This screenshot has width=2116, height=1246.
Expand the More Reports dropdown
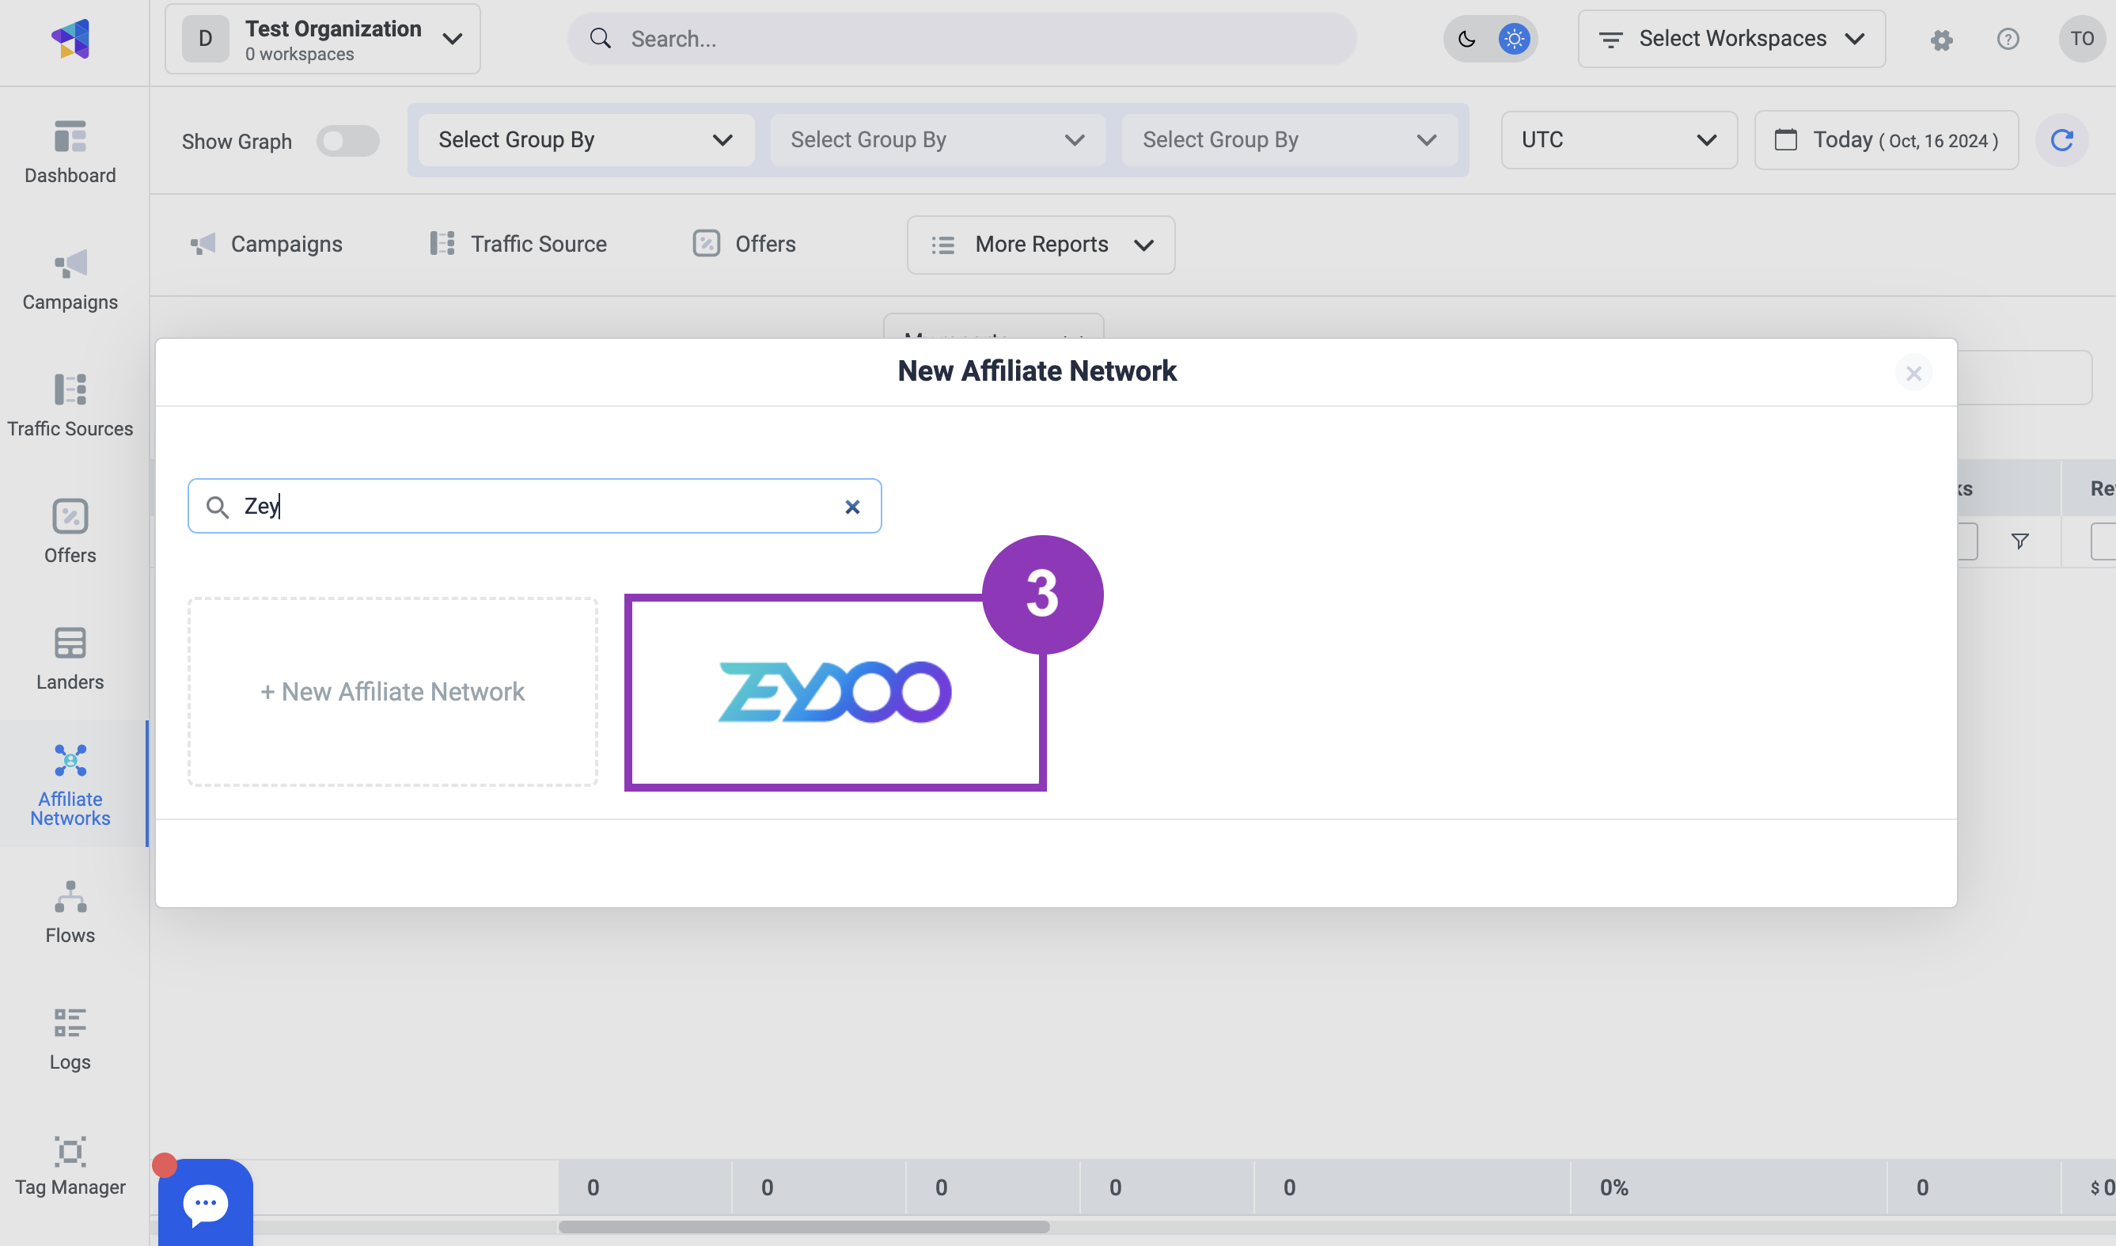pyautogui.click(x=1041, y=245)
